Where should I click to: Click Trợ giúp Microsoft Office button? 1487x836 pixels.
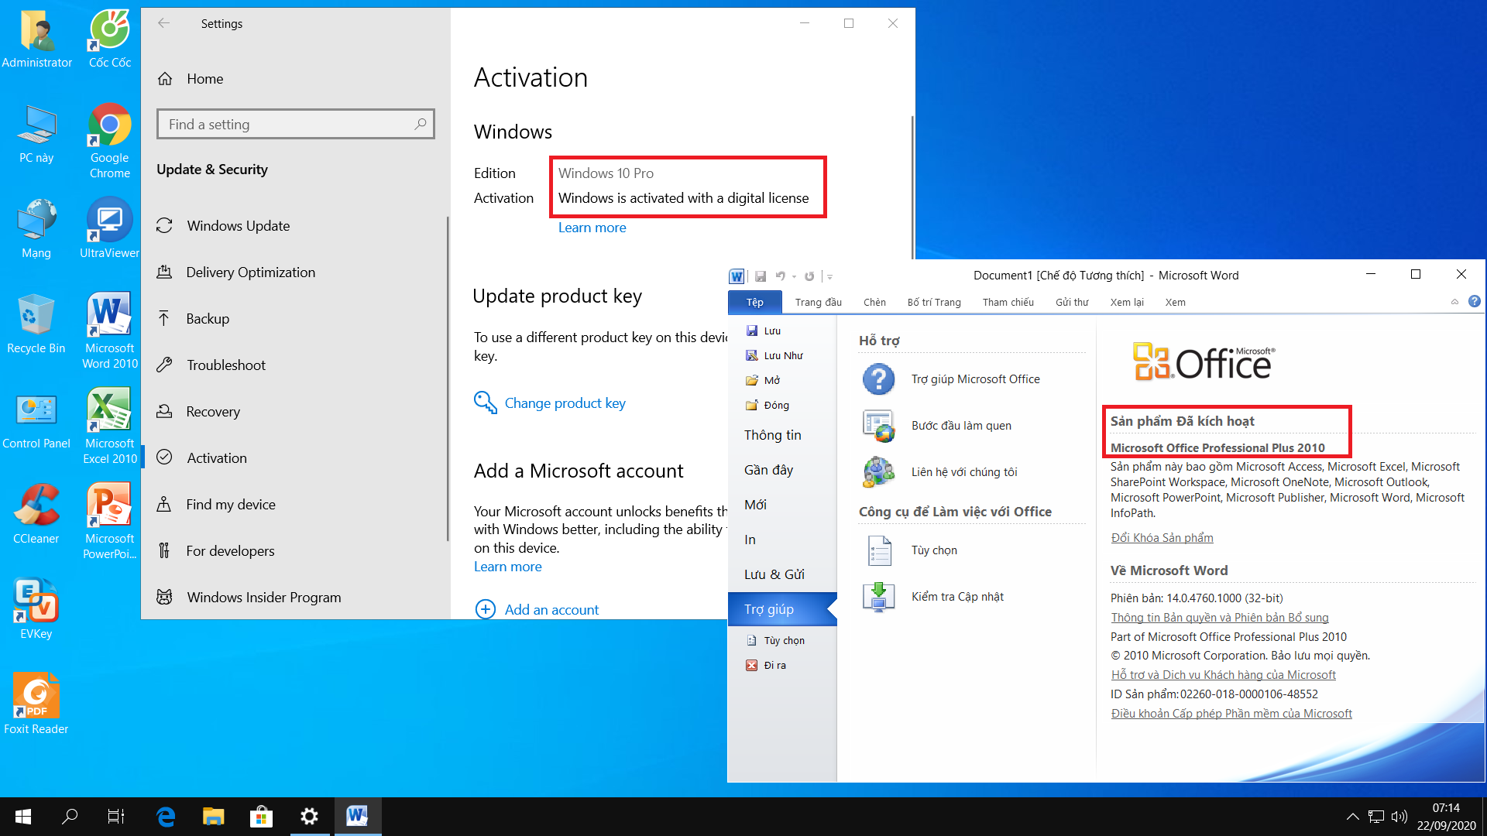click(x=952, y=379)
